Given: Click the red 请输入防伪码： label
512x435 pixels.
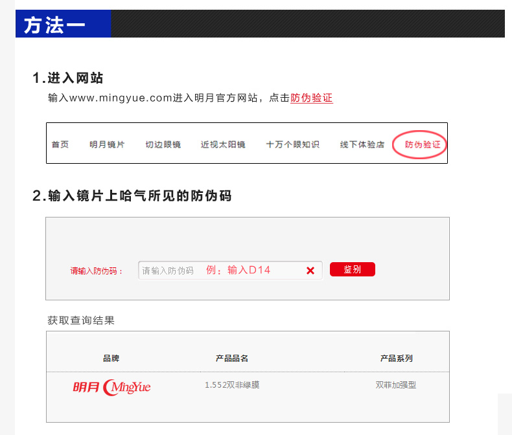Looking at the screenshot, I should click(x=97, y=271).
